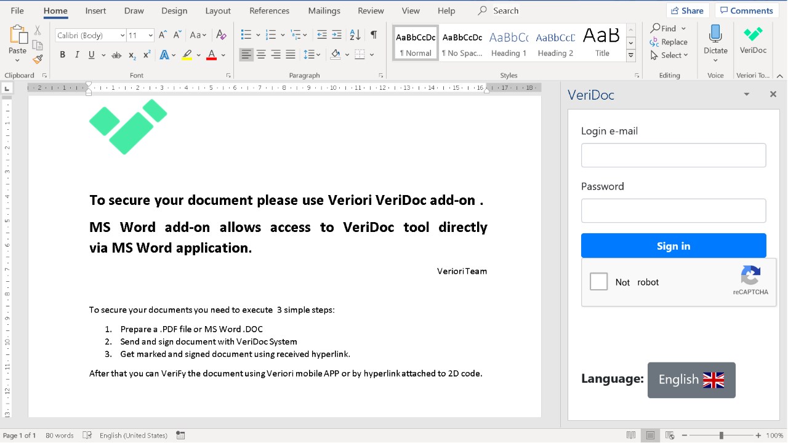This screenshot has width=788, height=443.
Task: Toggle italic formatting
Action: (77, 55)
